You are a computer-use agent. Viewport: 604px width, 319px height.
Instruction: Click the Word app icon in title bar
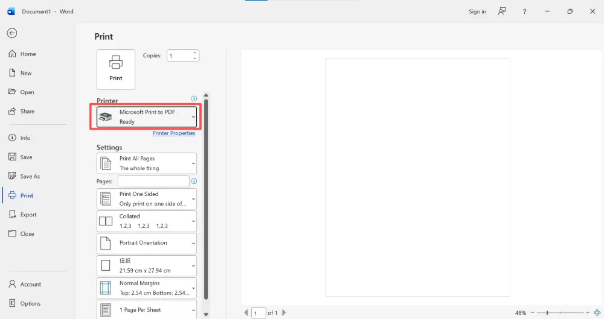tap(11, 11)
